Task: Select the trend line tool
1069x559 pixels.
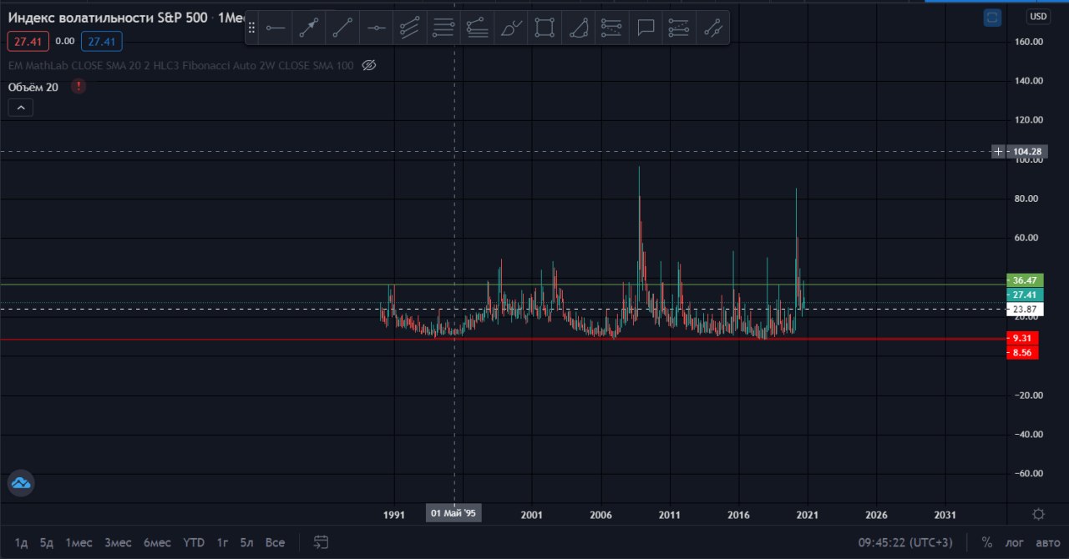Action: [x=342, y=28]
